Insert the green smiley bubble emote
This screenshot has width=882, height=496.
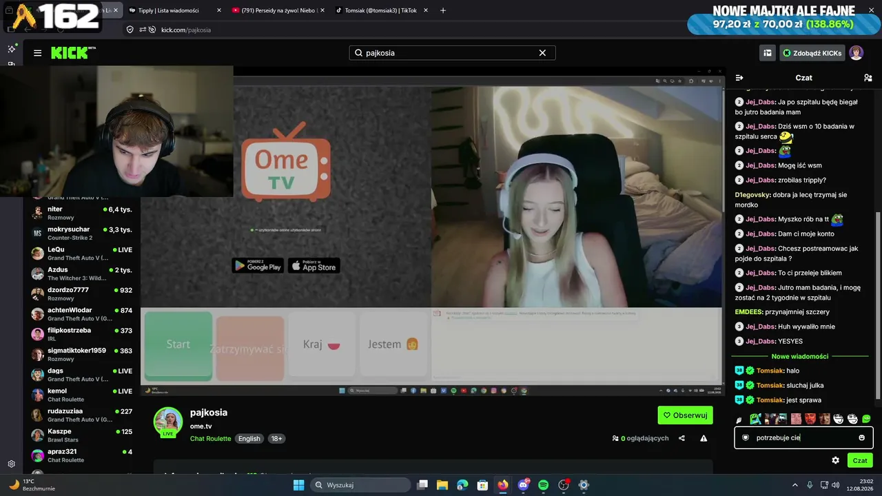[x=866, y=419]
